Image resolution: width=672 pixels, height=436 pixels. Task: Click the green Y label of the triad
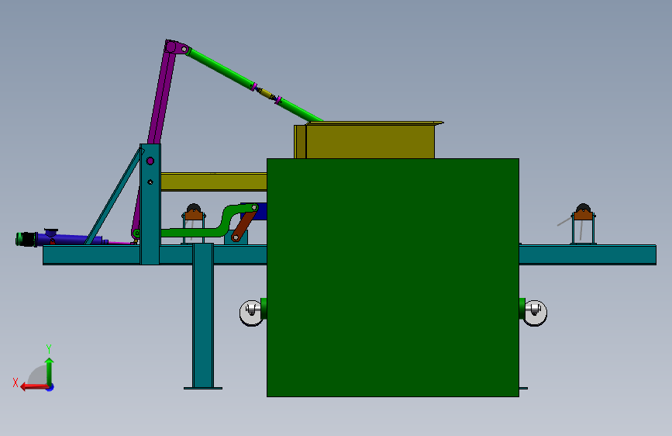tap(49, 348)
